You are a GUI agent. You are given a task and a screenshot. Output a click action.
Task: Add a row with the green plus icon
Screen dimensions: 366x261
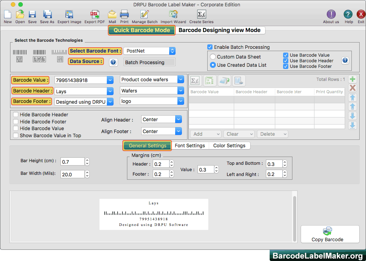[353, 79]
